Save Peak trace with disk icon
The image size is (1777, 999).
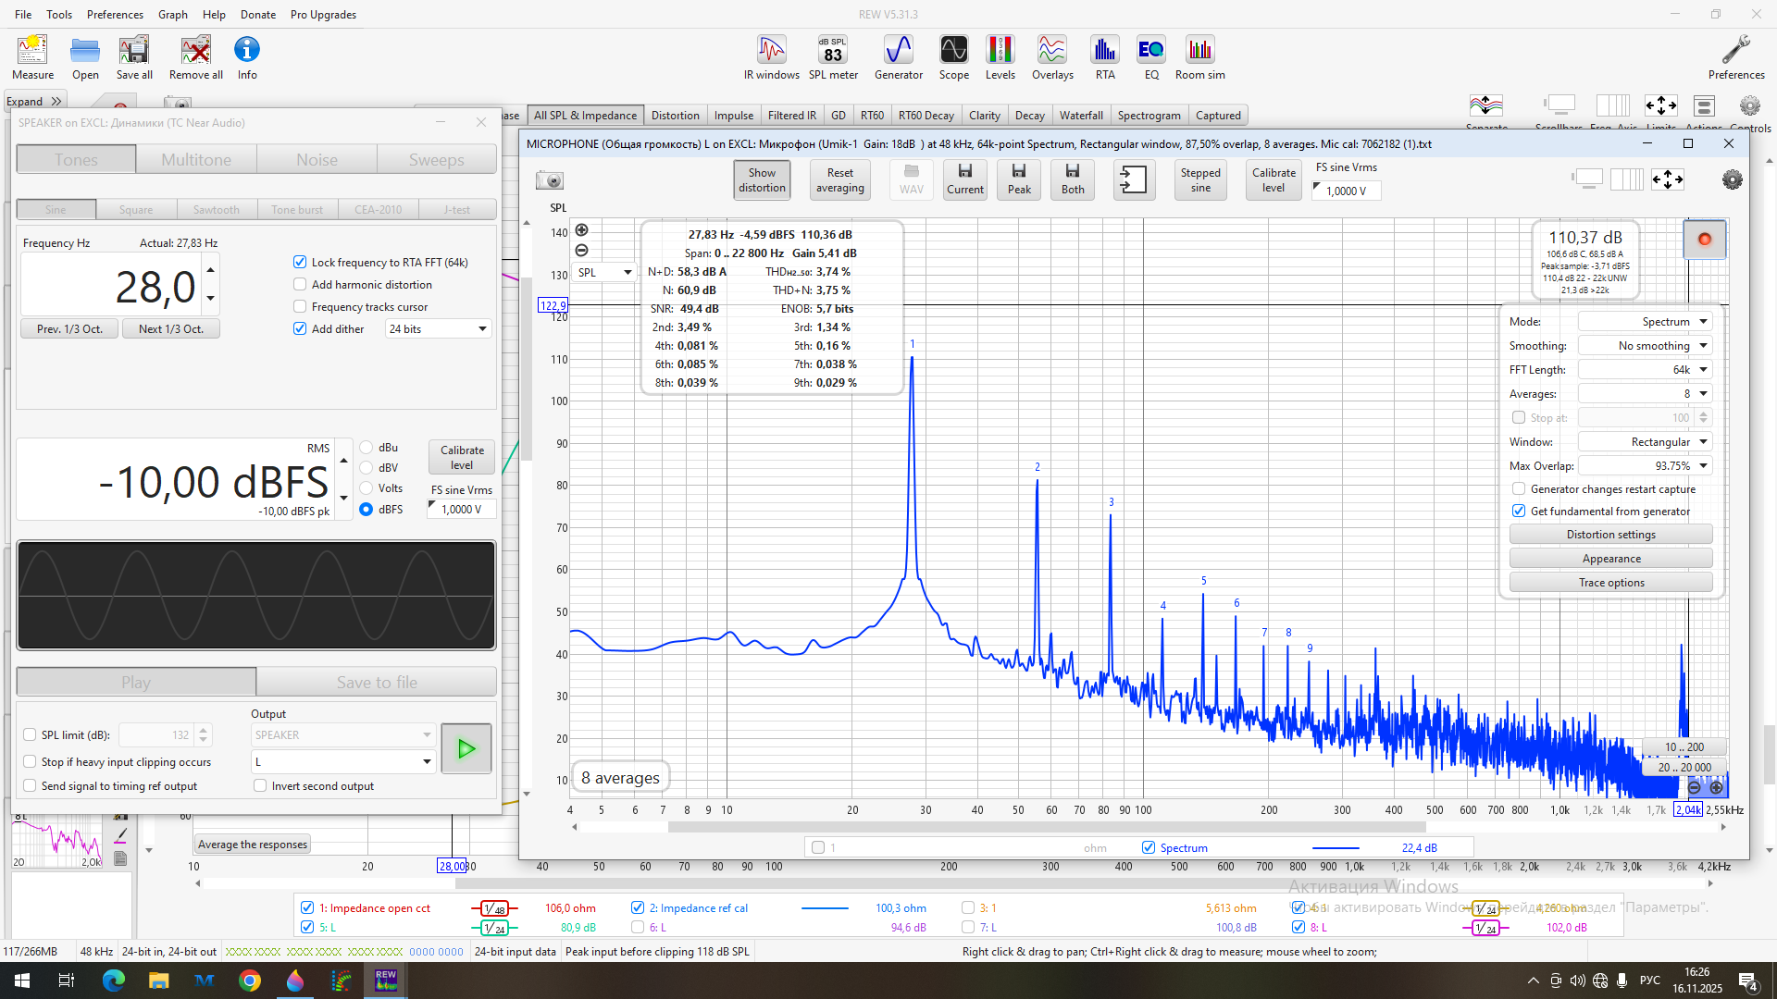tap(1019, 179)
